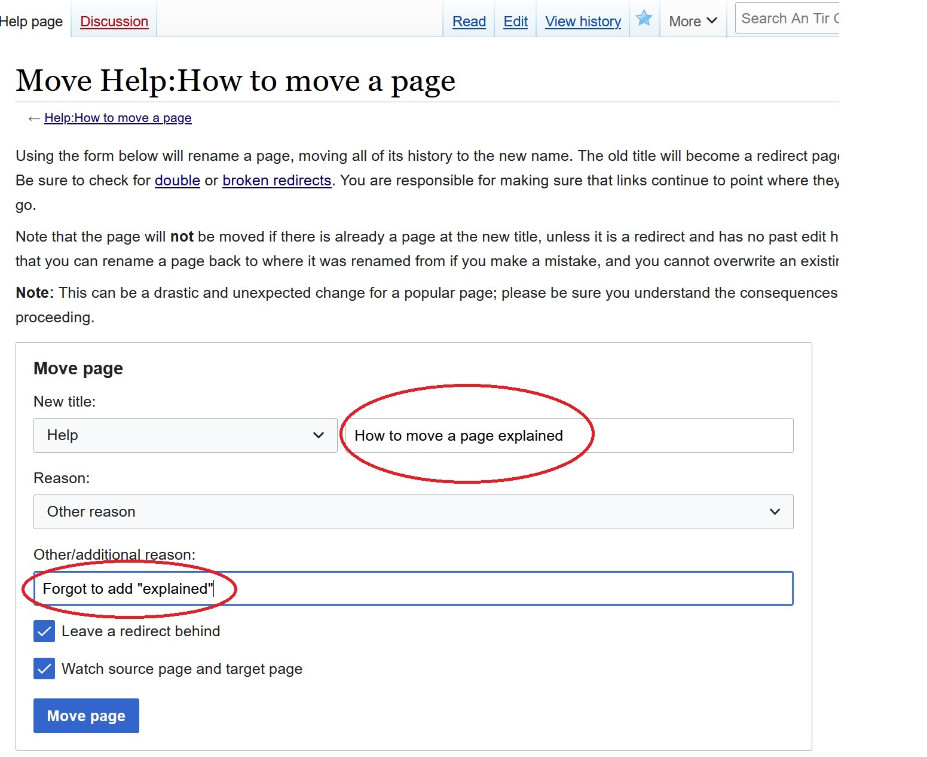This screenshot has height=757, width=927.
Task: Switch to the Discussion tab
Action: tap(114, 22)
